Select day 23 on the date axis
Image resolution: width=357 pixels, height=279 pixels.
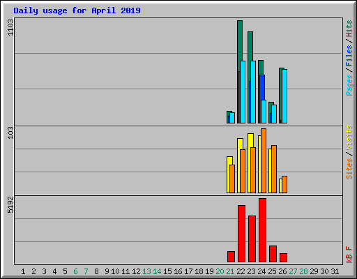(x=251, y=271)
